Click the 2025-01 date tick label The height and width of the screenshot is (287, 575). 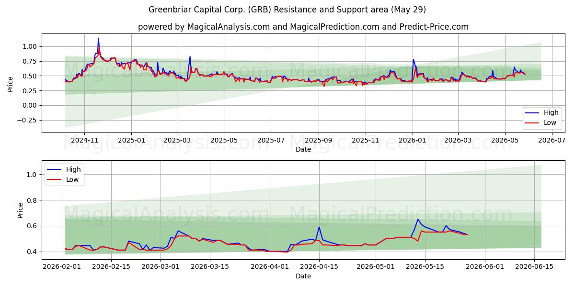[x=131, y=140]
